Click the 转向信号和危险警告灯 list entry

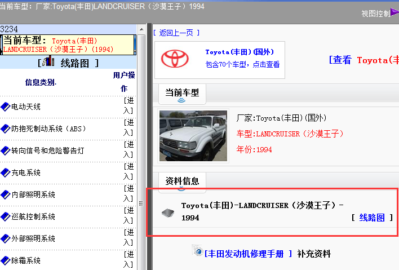tap(48, 151)
